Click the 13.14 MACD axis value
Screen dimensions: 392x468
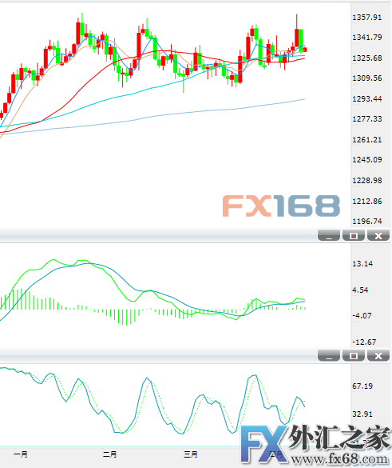[362, 263]
